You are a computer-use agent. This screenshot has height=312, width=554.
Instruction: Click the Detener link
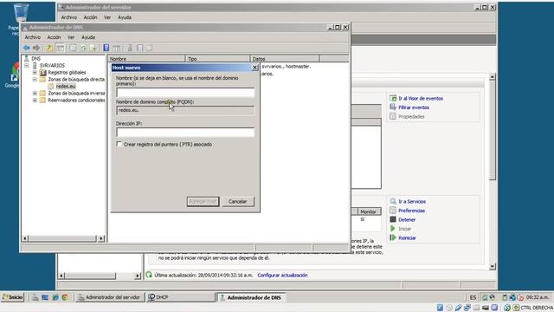407,219
